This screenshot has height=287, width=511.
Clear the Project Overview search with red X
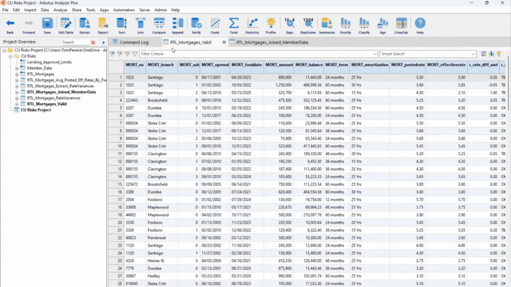(93, 43)
